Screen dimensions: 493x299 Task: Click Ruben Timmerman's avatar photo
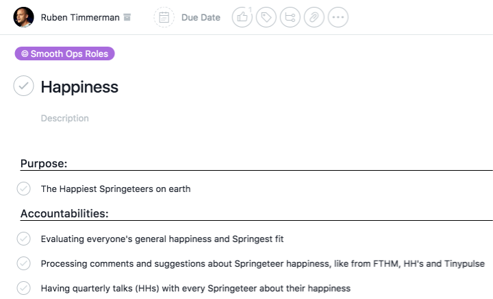point(23,17)
